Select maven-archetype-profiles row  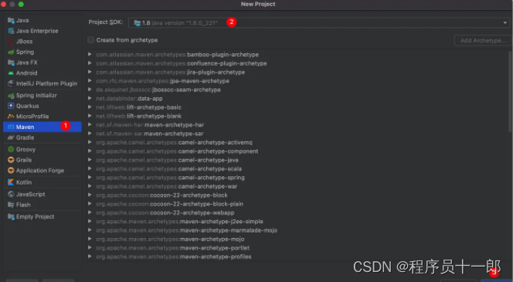pyautogui.click(x=297, y=257)
